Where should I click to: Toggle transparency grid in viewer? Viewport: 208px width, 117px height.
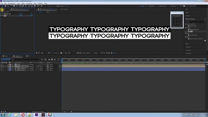[80, 53]
